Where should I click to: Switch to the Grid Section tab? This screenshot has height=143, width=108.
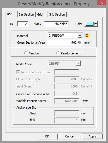[57, 14]
